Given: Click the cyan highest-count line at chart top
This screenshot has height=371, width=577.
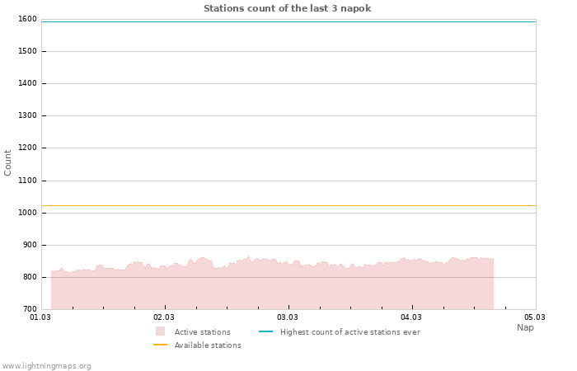Looking at the screenshot, I should click(288, 21).
